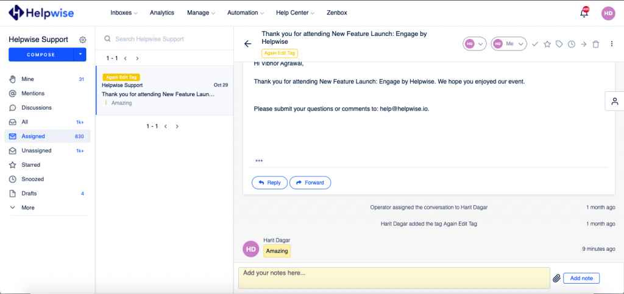Go to previous page in bottom pagination

click(x=166, y=127)
